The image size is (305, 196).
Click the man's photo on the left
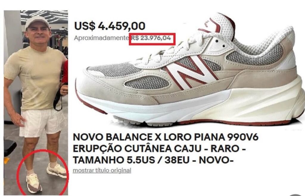coord(36,102)
